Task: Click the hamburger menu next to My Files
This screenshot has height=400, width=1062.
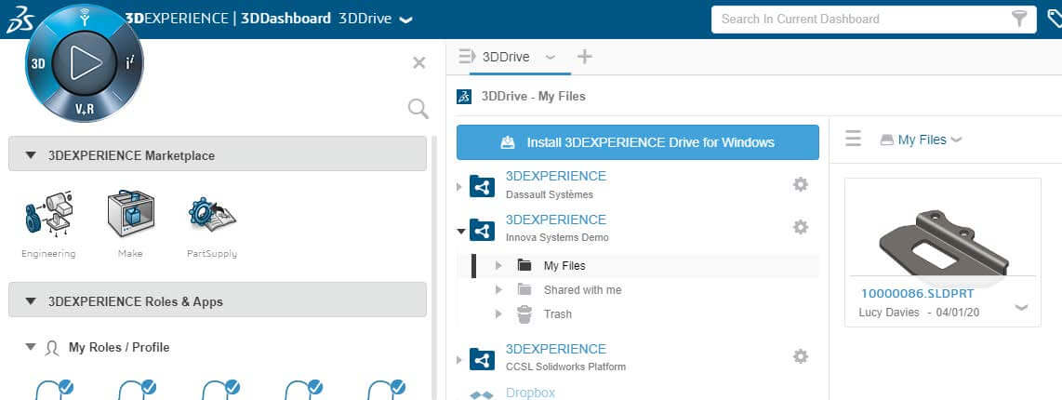Action: [854, 140]
